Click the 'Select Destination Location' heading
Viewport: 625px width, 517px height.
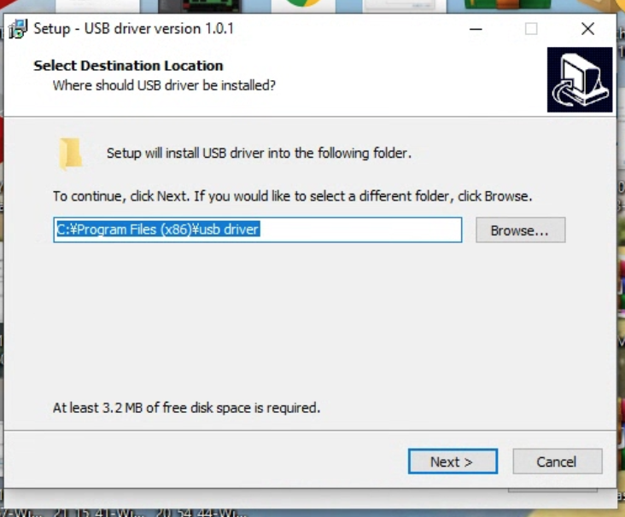click(128, 66)
